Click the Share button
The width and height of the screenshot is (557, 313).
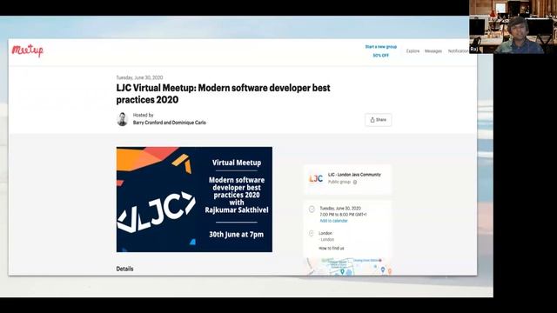(x=378, y=120)
